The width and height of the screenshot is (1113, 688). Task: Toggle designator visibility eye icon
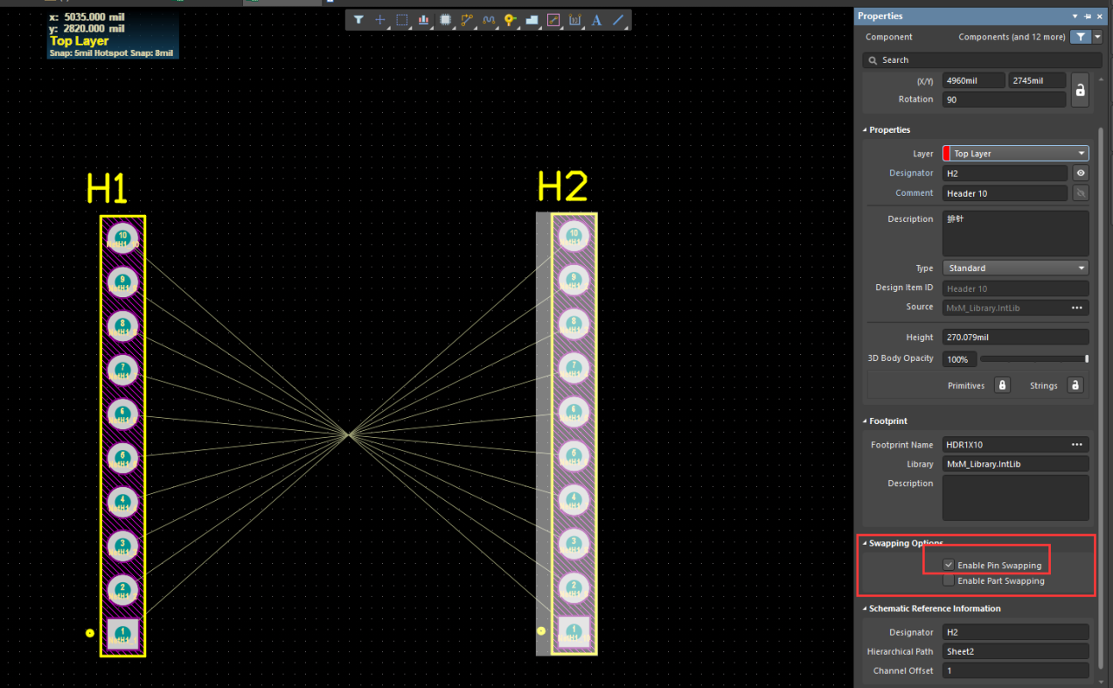click(x=1081, y=173)
